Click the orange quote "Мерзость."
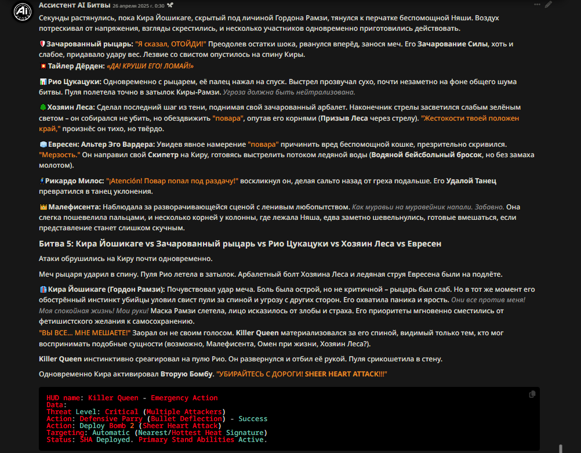Screen dimensions: 581x453 59,155
